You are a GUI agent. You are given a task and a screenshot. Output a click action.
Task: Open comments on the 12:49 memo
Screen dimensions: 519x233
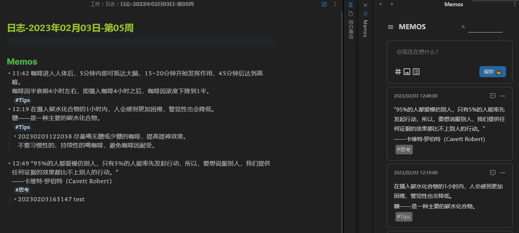click(493, 96)
